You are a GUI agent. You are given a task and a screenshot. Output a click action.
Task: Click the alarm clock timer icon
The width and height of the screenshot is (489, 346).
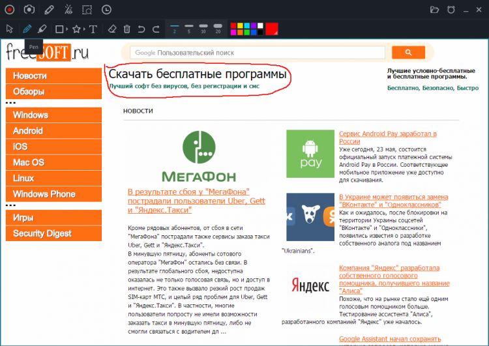click(x=451, y=10)
